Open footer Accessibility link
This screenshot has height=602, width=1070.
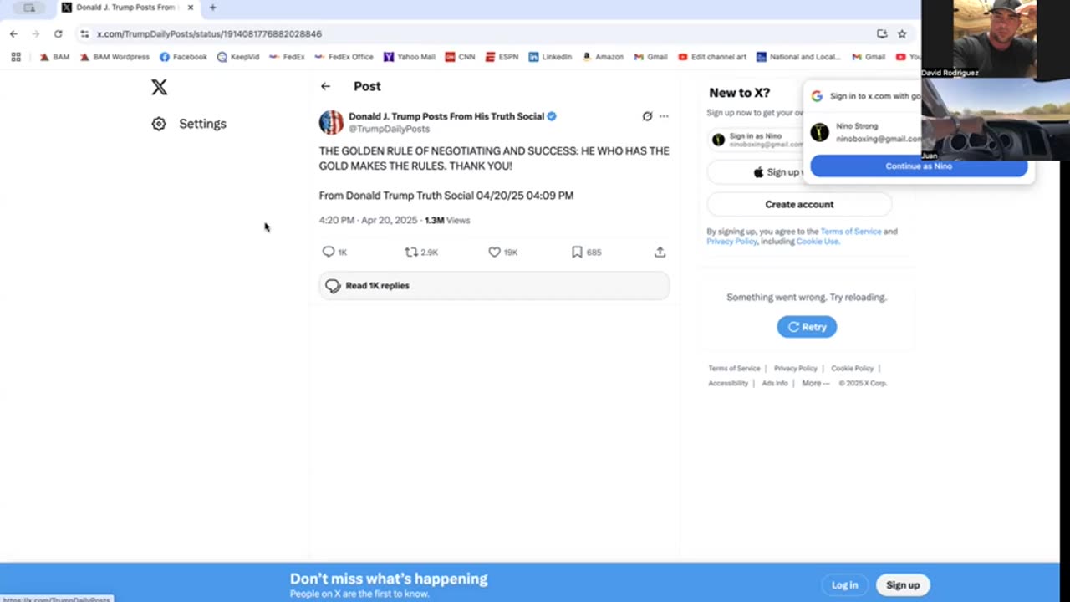(728, 383)
